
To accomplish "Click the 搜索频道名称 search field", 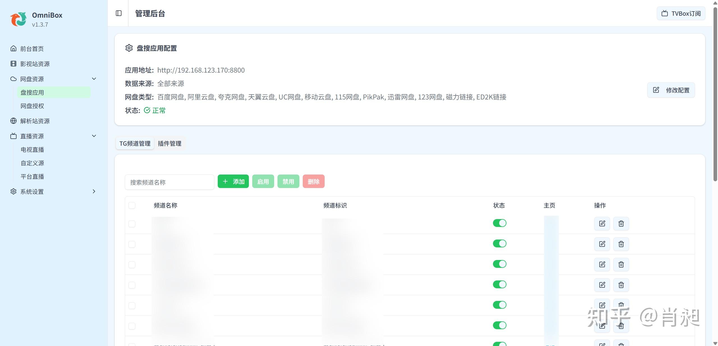I will click(x=169, y=182).
